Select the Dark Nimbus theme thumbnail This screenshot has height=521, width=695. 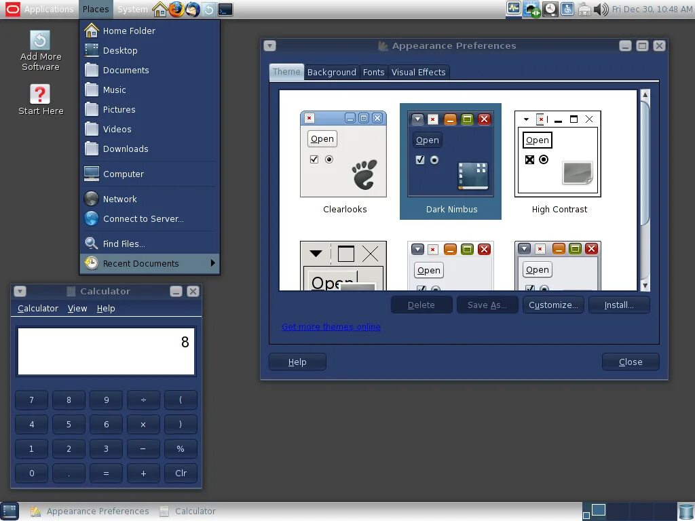pyautogui.click(x=451, y=161)
